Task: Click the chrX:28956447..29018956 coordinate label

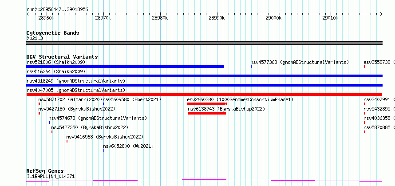Action: (57, 10)
